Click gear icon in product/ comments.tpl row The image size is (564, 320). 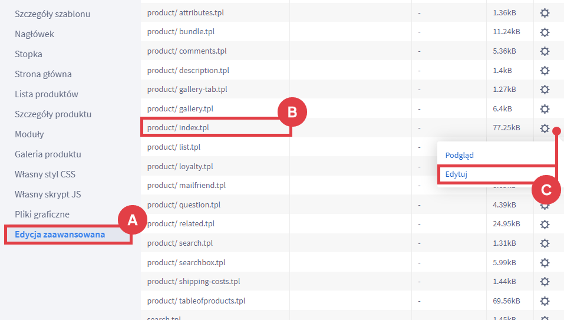pyautogui.click(x=545, y=51)
